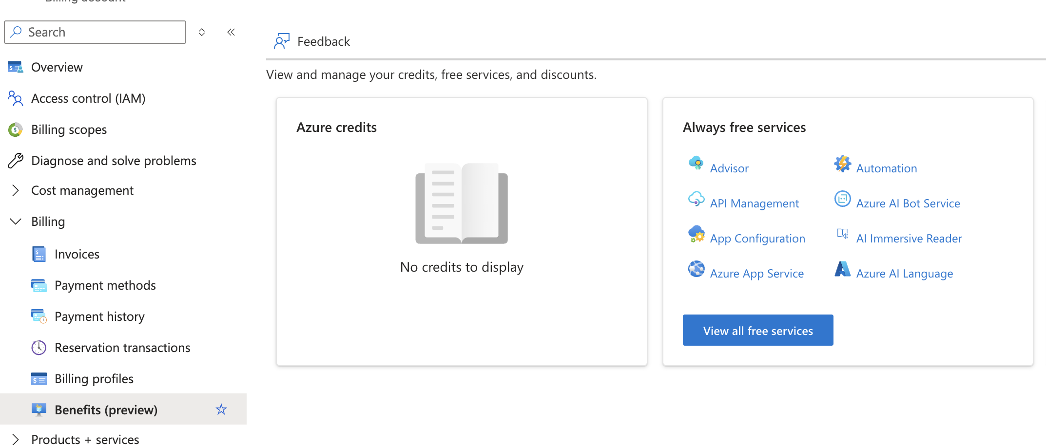Expand the Cost management section
This screenshot has width=1046, height=445.
tap(16, 190)
